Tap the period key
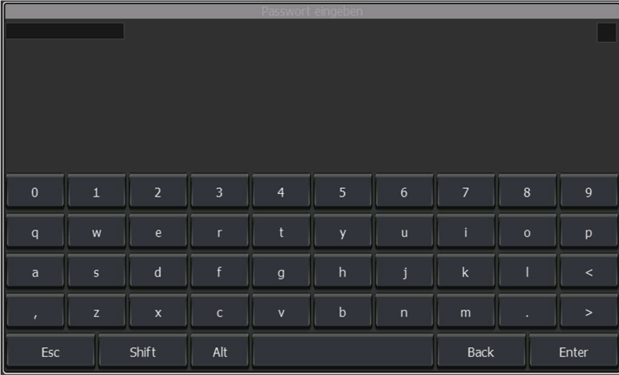Screen dimensions: 619x375 tap(527, 311)
